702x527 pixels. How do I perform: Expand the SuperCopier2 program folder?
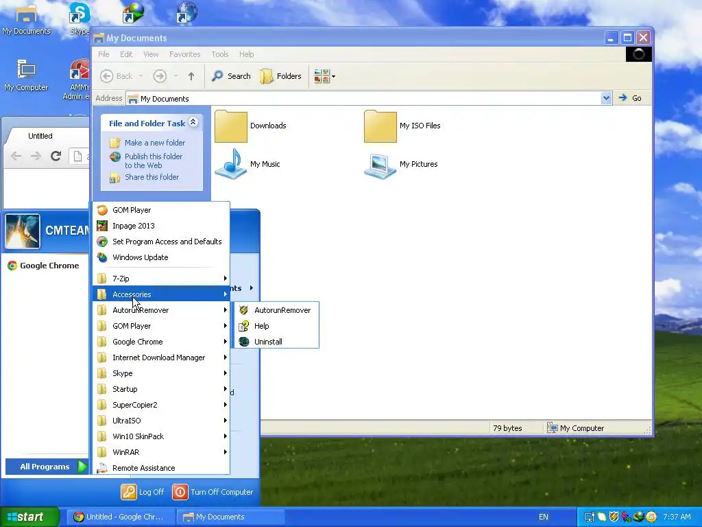[x=161, y=405]
